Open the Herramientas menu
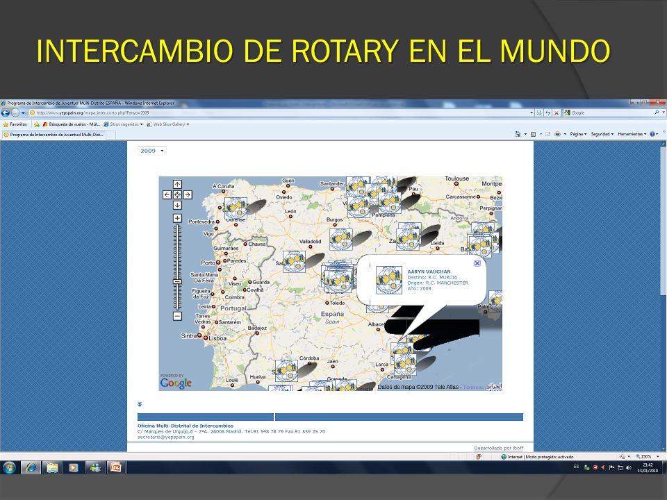The height and width of the screenshot is (500, 667). coord(632,134)
